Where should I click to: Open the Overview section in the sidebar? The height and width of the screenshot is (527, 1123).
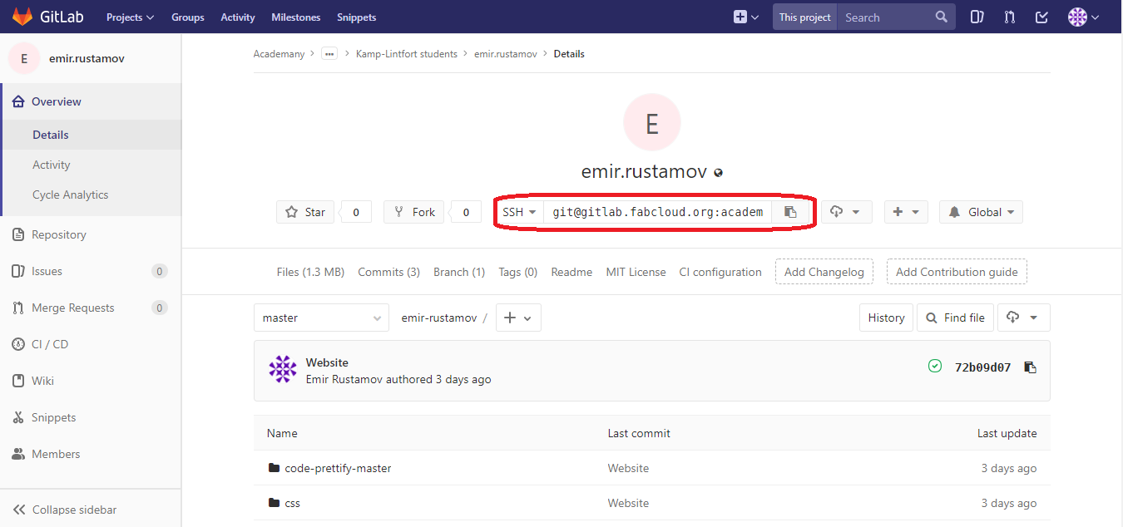click(91, 101)
